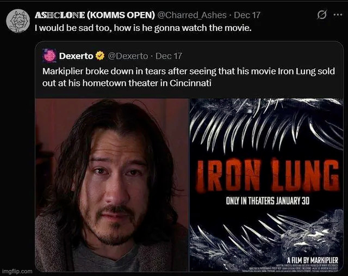
Task: Click the imgflip.com watermark
Action: 17,271
